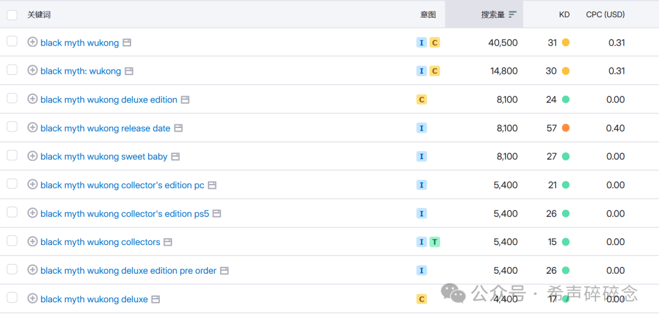The height and width of the screenshot is (320, 659).
Task: Open SERP icon for 'deluxe edition pre order'
Action: (225, 271)
